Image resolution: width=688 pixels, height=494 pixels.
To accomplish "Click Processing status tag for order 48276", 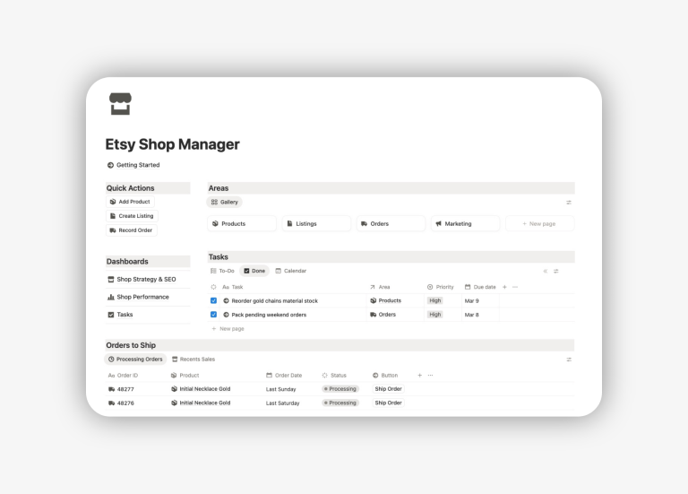I will (x=340, y=403).
